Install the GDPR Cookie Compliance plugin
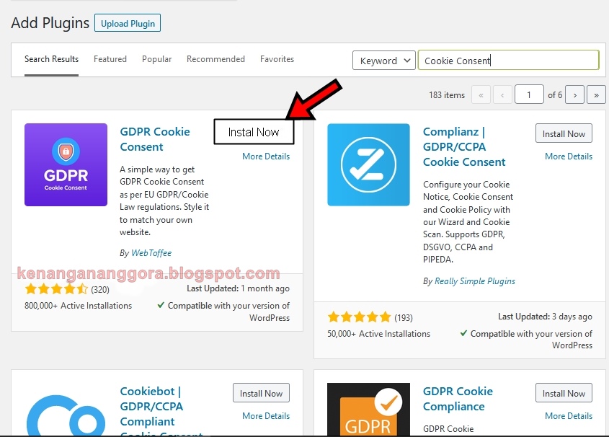The image size is (609, 437). pyautogui.click(x=564, y=393)
